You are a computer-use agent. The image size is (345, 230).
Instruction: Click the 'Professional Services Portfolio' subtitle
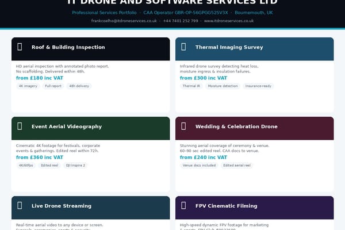104,13
